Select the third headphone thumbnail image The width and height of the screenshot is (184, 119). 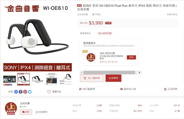click(38, 79)
